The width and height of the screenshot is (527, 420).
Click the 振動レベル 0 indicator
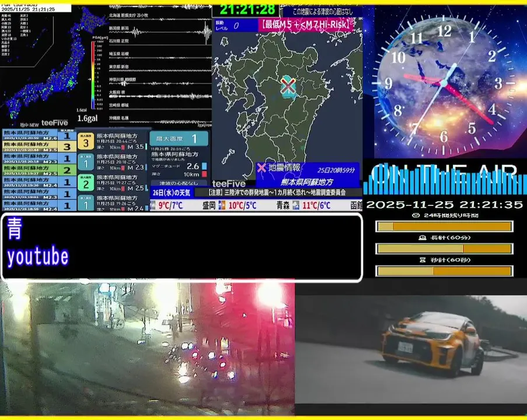click(x=236, y=26)
